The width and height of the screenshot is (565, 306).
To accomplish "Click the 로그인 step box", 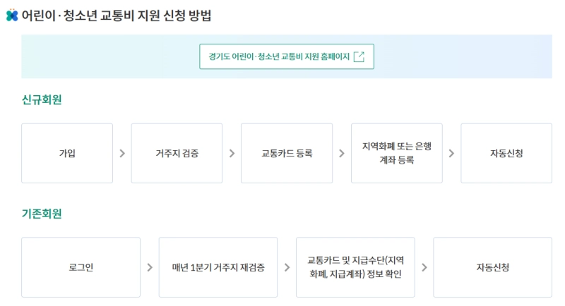I will coord(81,267).
